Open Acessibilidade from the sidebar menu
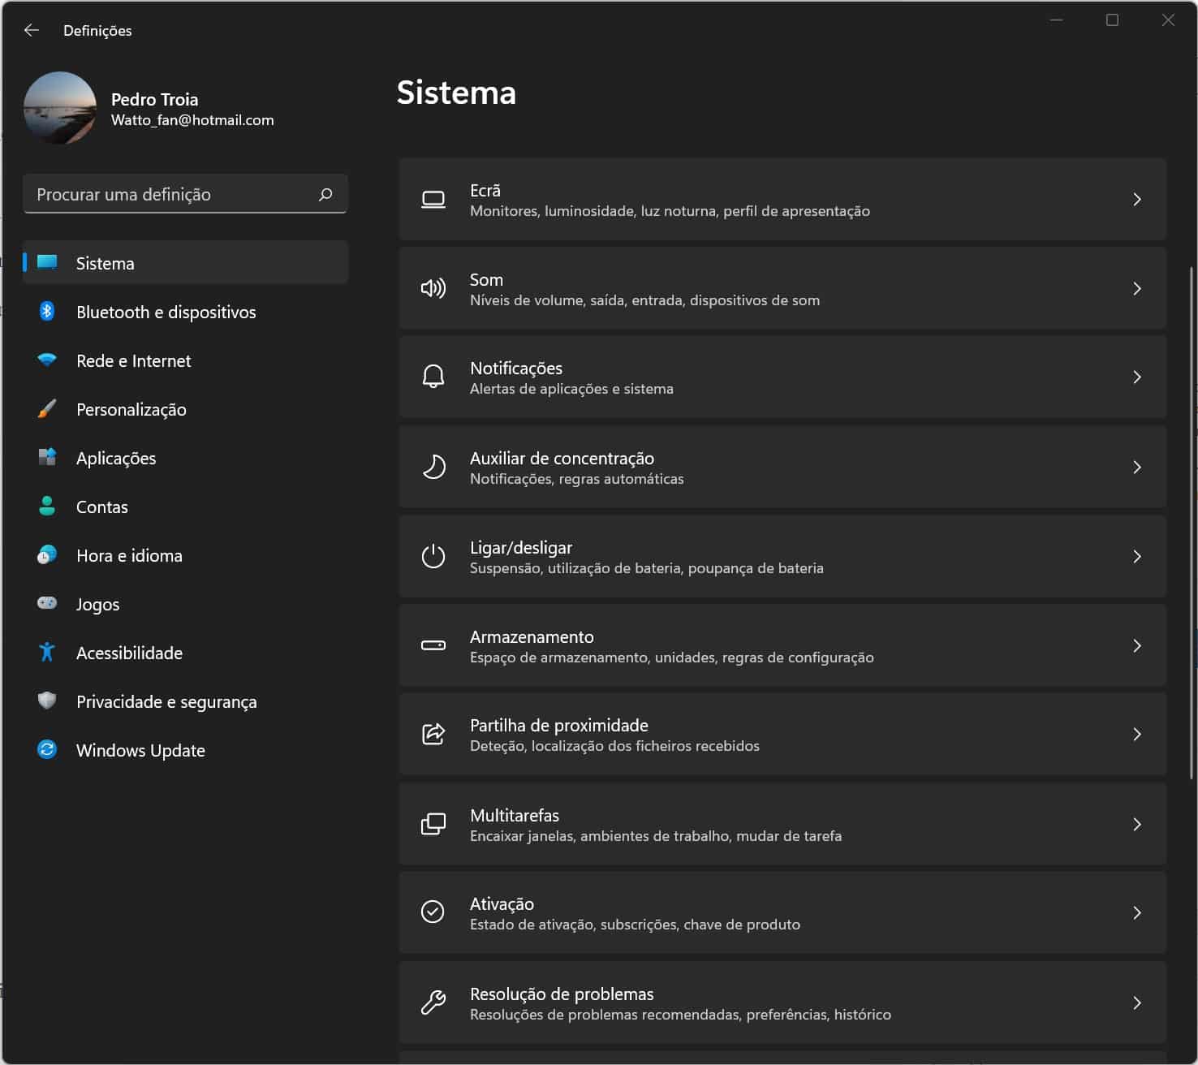The height and width of the screenshot is (1065, 1198). [x=129, y=653]
